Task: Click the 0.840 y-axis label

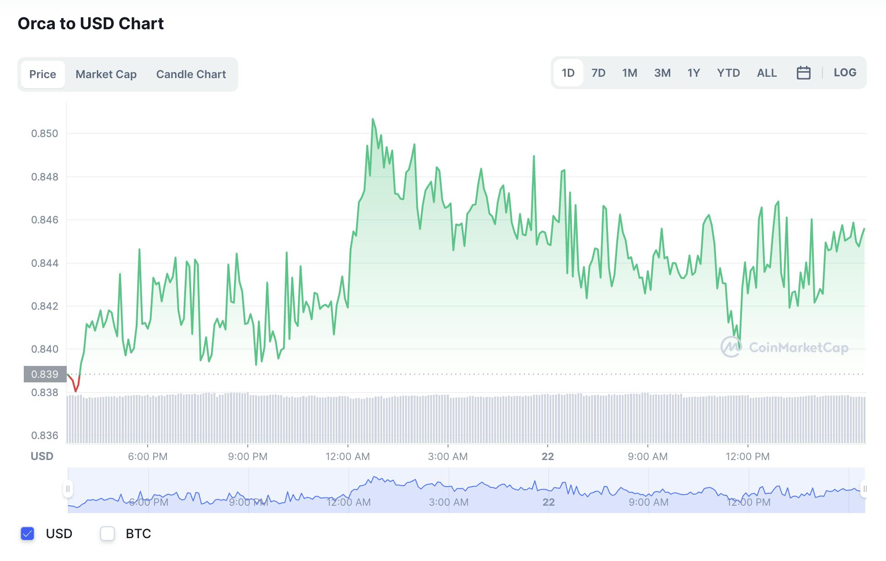Action: pyautogui.click(x=45, y=349)
